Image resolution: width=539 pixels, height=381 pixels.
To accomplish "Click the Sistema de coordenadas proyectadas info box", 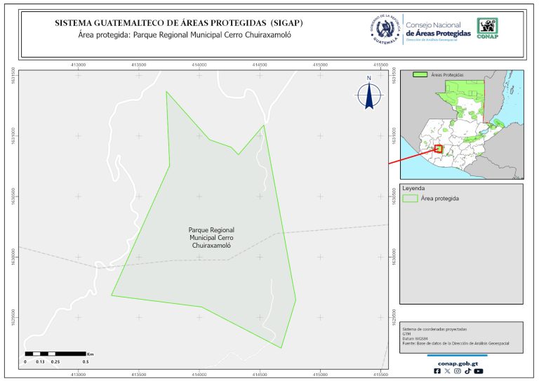I will [x=460, y=335].
